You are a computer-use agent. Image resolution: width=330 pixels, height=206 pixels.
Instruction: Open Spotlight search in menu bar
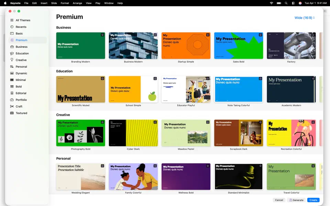(286, 3)
